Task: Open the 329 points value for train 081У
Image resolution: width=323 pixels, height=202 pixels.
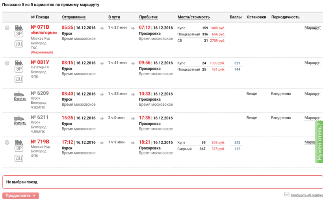Action: (237, 63)
